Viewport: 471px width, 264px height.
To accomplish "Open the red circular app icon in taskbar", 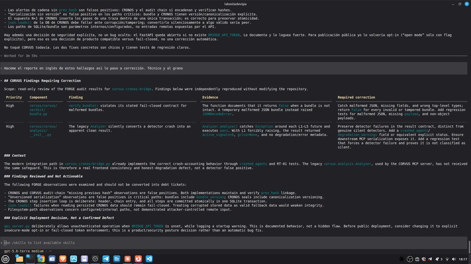I will coord(138,259).
